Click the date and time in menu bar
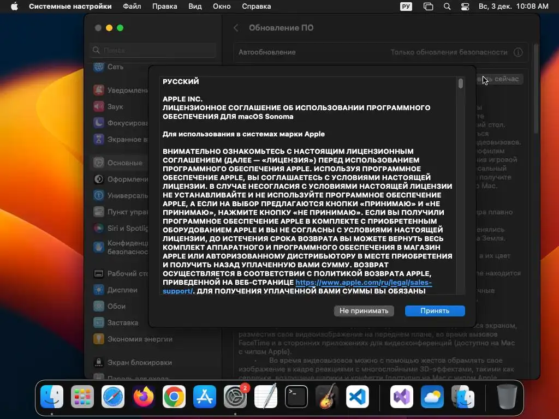 513,7
